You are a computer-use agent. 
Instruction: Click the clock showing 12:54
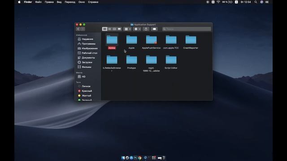coord(246,2)
